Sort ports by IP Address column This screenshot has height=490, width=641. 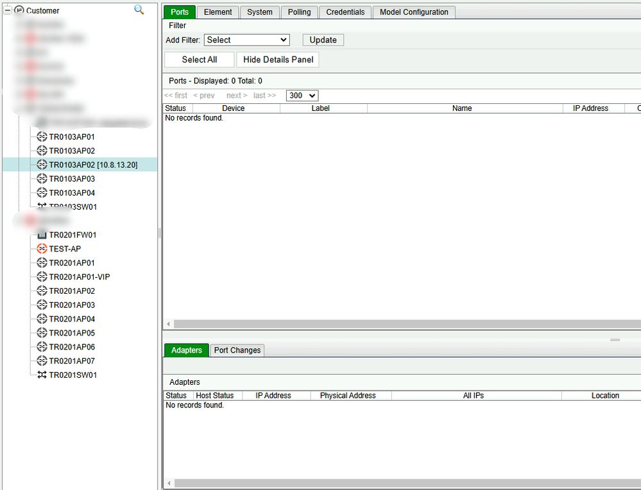coord(594,108)
